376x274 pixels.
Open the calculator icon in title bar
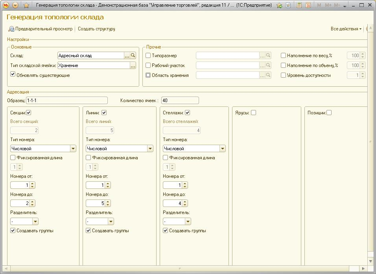point(299,5)
